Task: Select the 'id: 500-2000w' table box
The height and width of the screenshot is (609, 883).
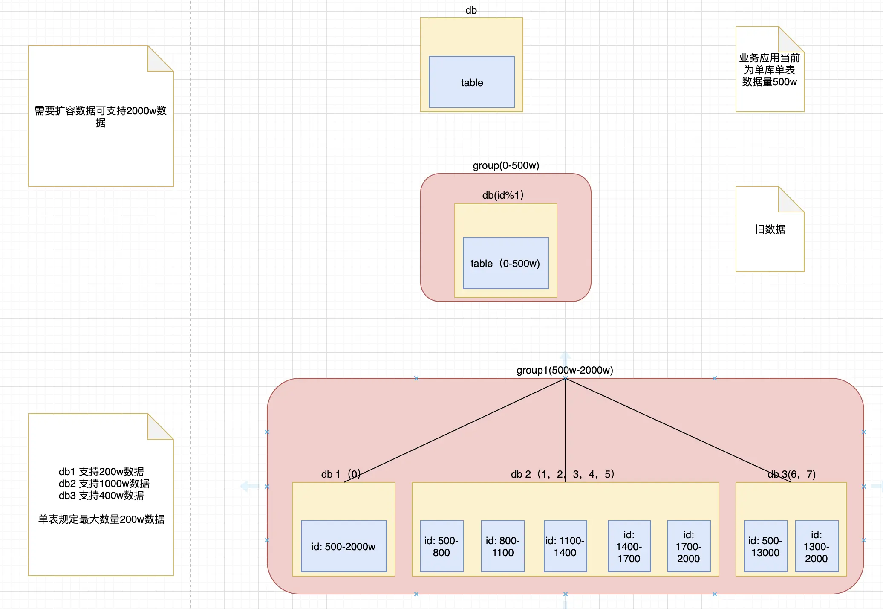Action: coord(343,546)
